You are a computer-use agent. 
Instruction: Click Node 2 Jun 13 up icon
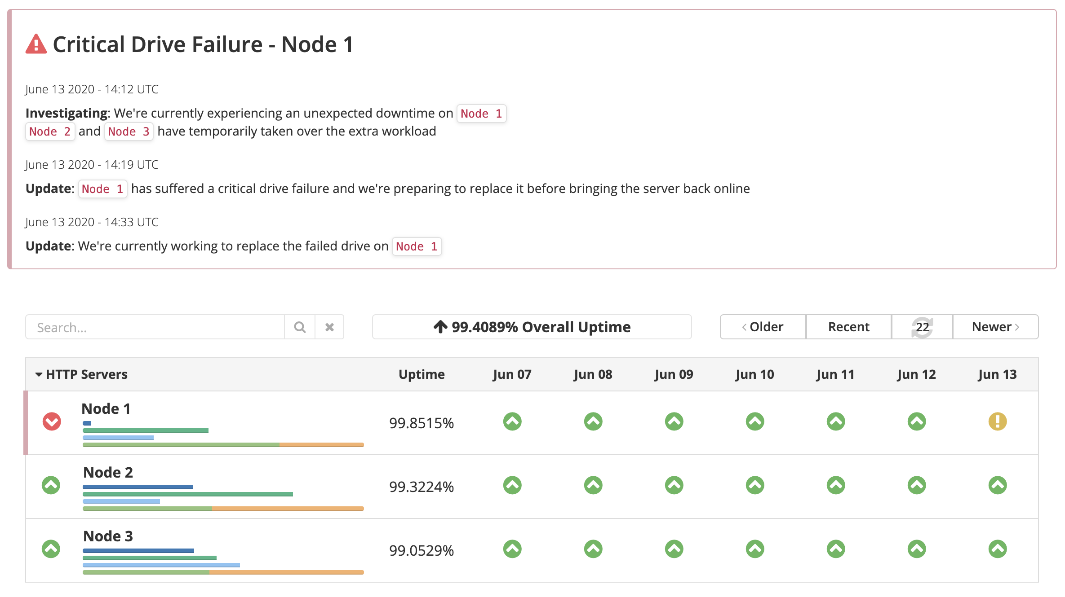997,485
